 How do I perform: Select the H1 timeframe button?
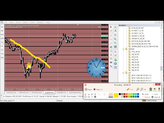(2, 42)
